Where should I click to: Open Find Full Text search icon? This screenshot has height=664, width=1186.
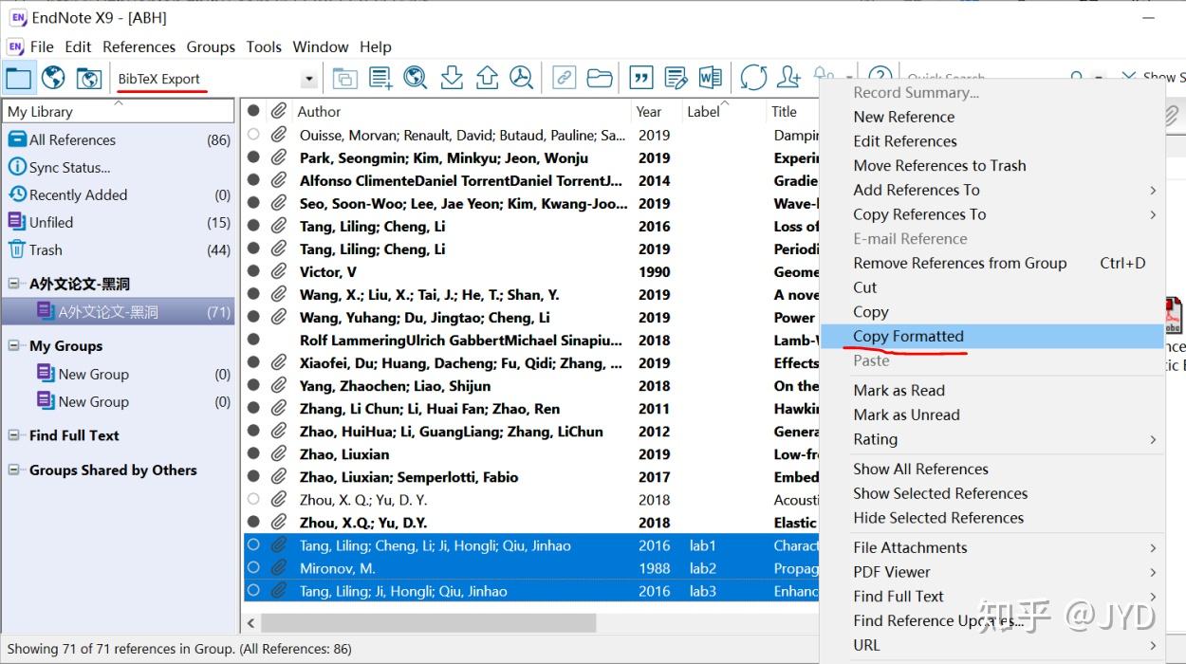pos(521,79)
